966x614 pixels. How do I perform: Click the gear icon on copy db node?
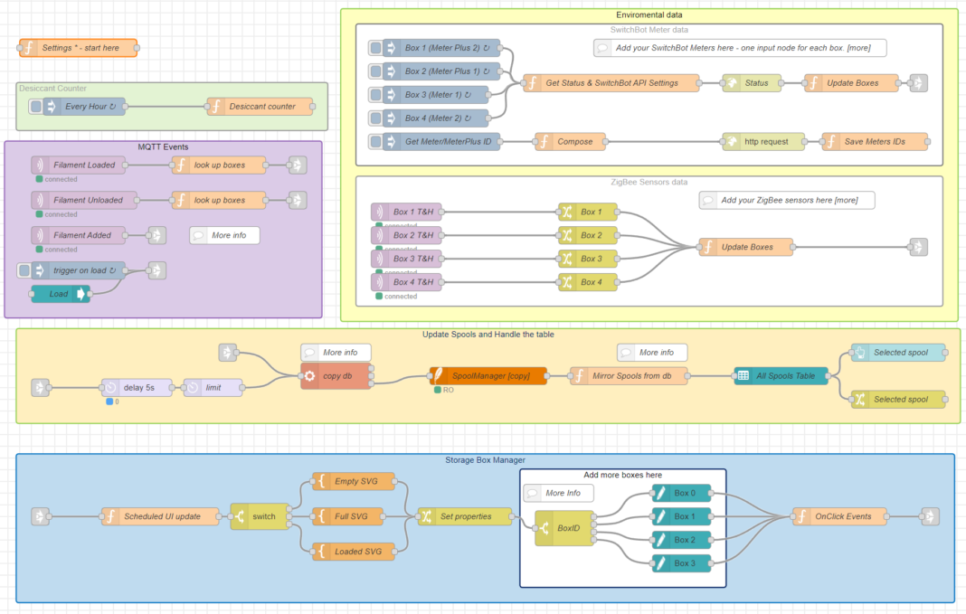pos(310,376)
